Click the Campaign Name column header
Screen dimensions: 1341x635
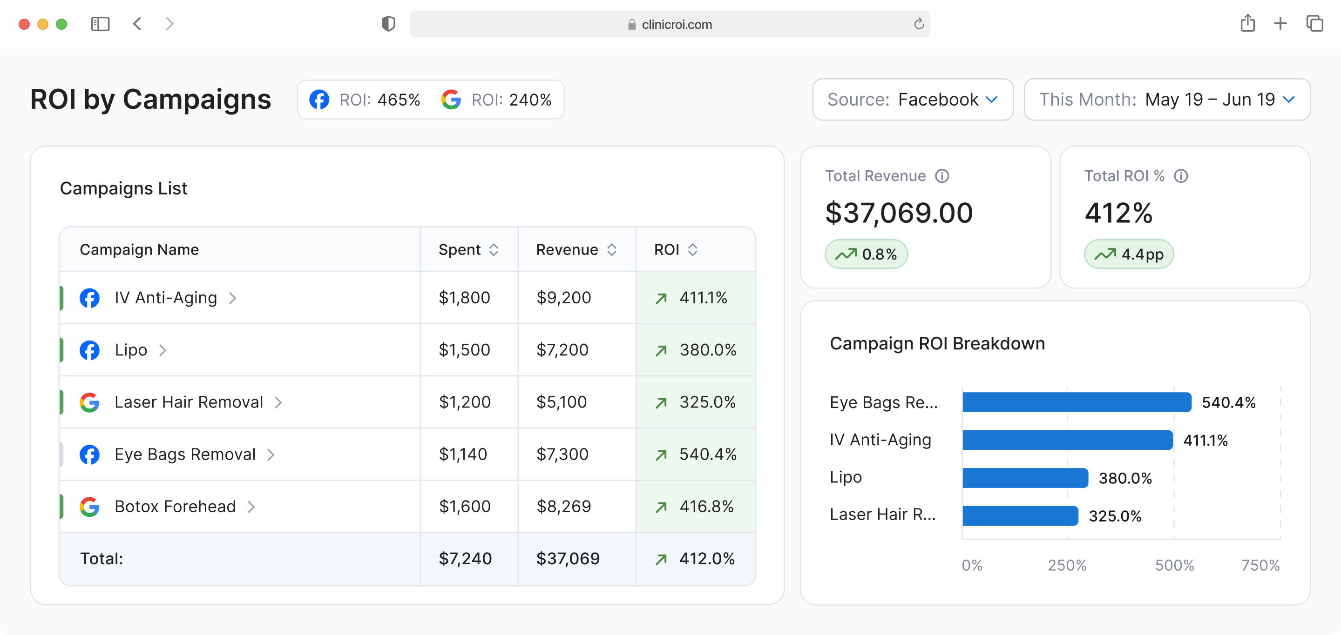139,250
